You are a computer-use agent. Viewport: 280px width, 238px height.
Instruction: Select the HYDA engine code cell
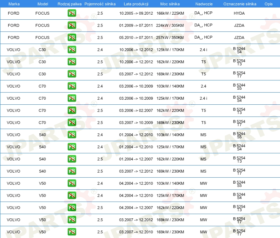[x=239, y=13]
